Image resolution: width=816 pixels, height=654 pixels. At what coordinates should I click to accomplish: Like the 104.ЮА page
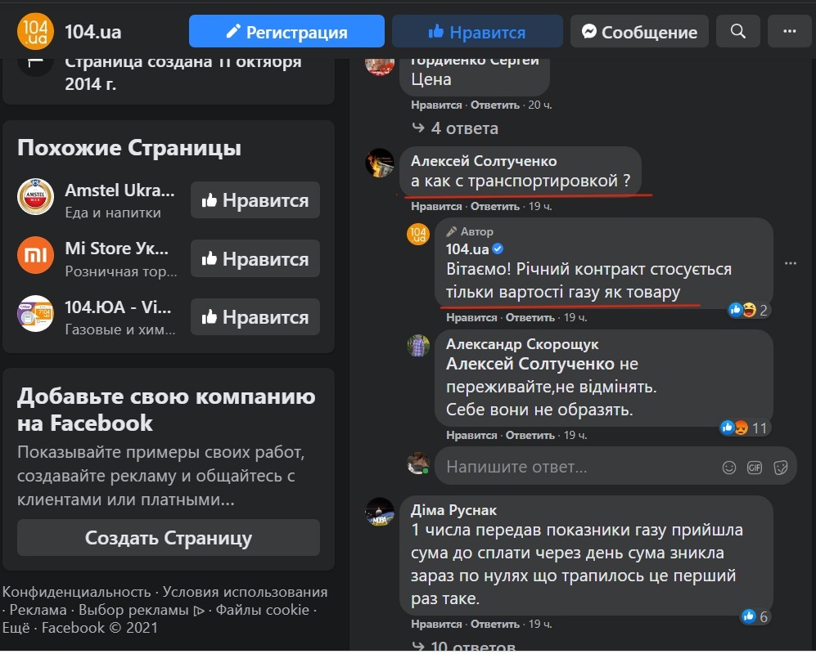pyautogui.click(x=255, y=316)
